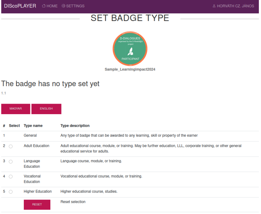Select the Higher Education radio button
This screenshot has height=214, width=261.
pos(10,192)
